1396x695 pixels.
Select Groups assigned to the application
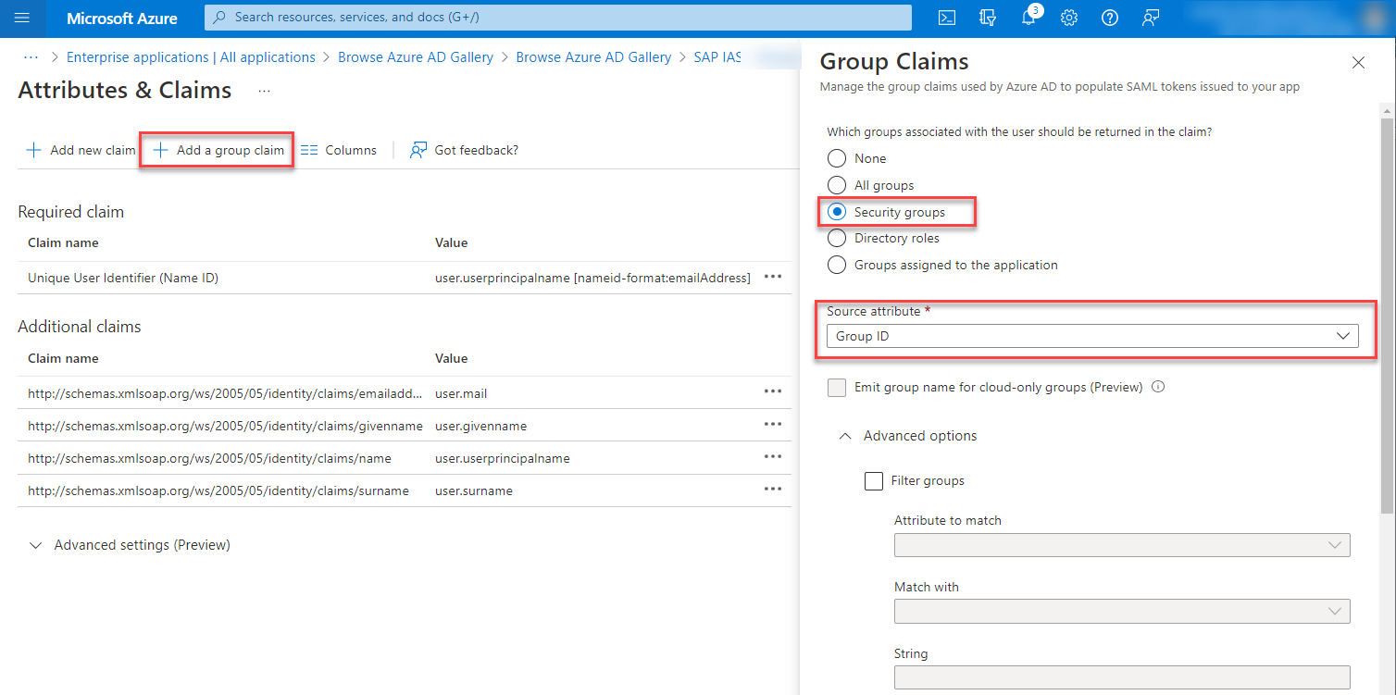[837, 265]
